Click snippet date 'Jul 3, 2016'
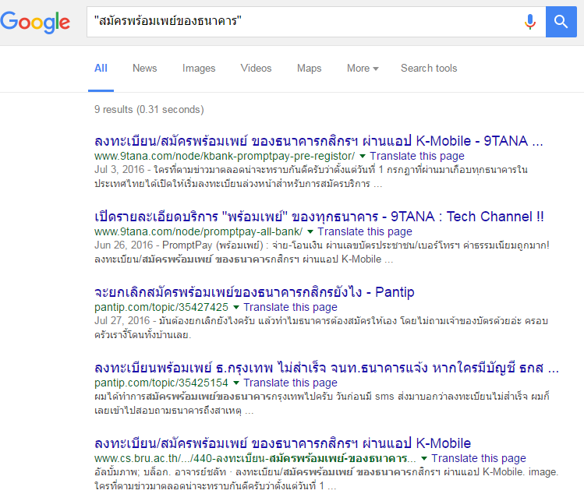The width and height of the screenshot is (584, 494). [119, 169]
